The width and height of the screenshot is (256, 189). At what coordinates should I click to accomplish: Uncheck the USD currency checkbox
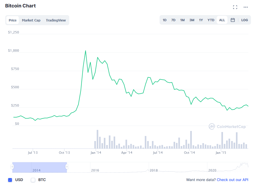click(x=10, y=180)
